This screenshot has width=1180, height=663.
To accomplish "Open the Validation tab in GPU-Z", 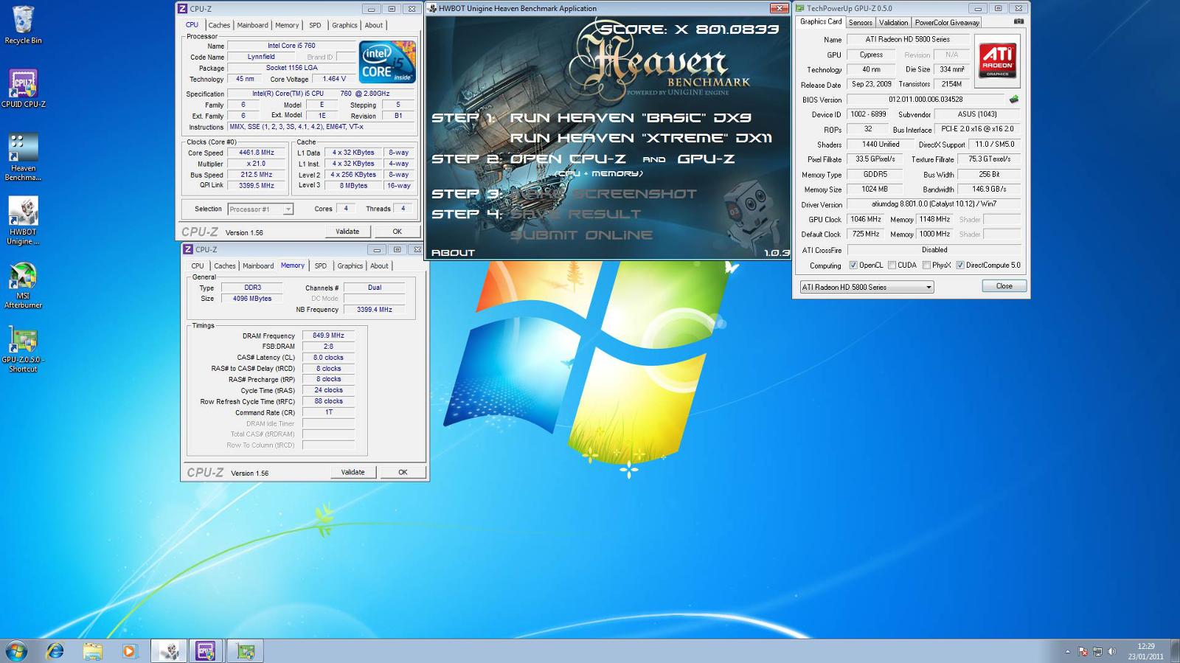I will coord(893,23).
